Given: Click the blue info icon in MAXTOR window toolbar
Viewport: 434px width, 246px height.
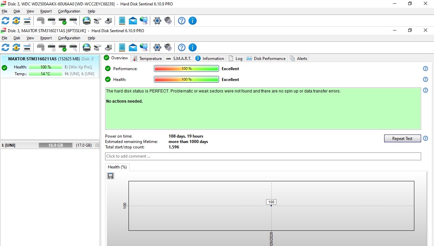Looking at the screenshot, I should coord(192,47).
